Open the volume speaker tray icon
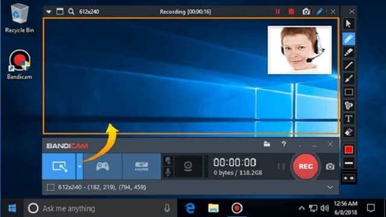This screenshot has height=217, width=386. click(x=324, y=209)
